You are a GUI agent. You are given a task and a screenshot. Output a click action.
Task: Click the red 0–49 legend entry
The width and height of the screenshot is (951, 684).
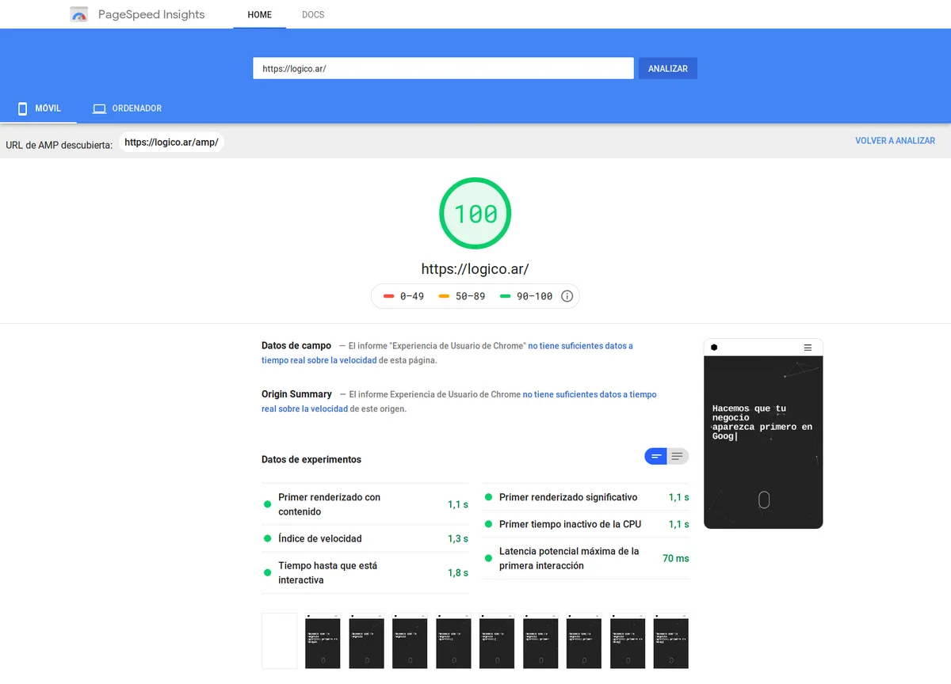coord(403,296)
